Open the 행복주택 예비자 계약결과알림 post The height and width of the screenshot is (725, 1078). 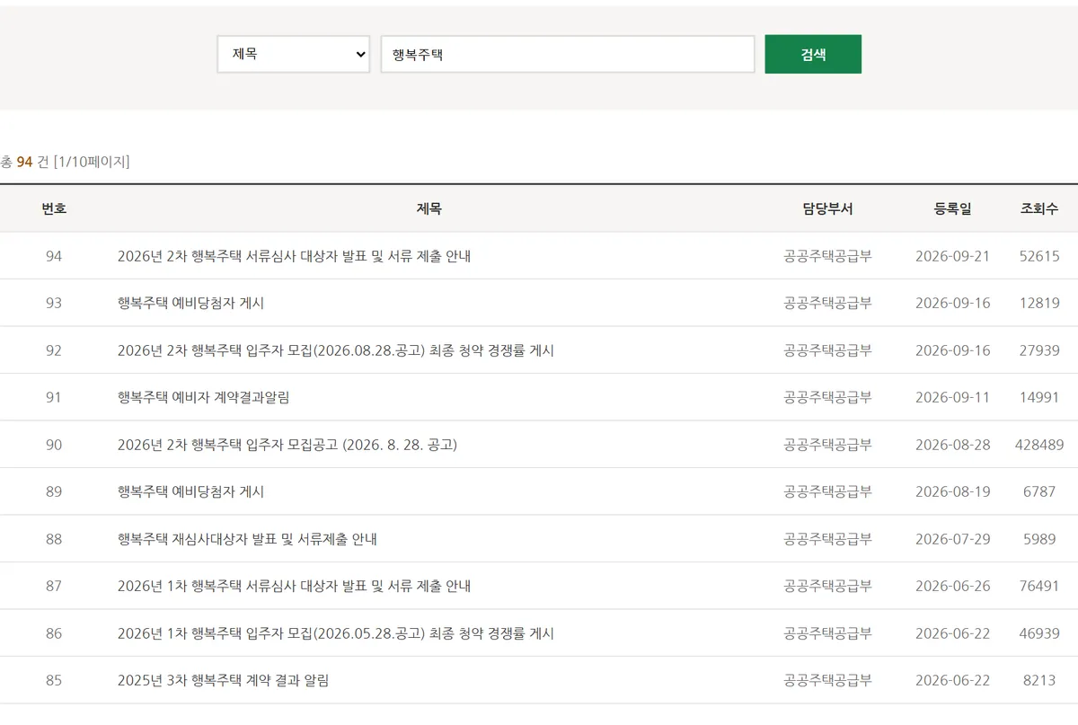pyautogui.click(x=203, y=397)
